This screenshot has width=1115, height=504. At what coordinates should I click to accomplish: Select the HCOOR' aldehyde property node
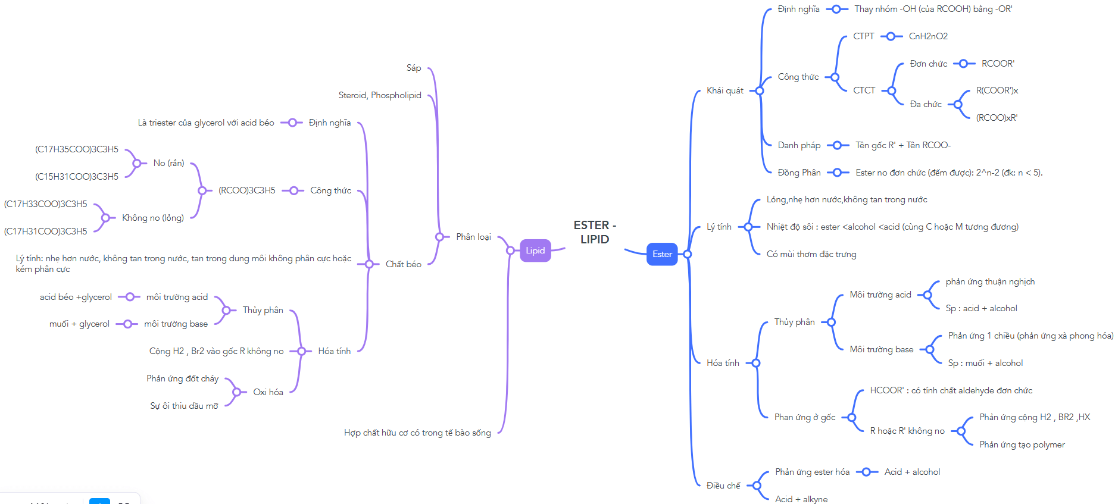click(x=951, y=390)
